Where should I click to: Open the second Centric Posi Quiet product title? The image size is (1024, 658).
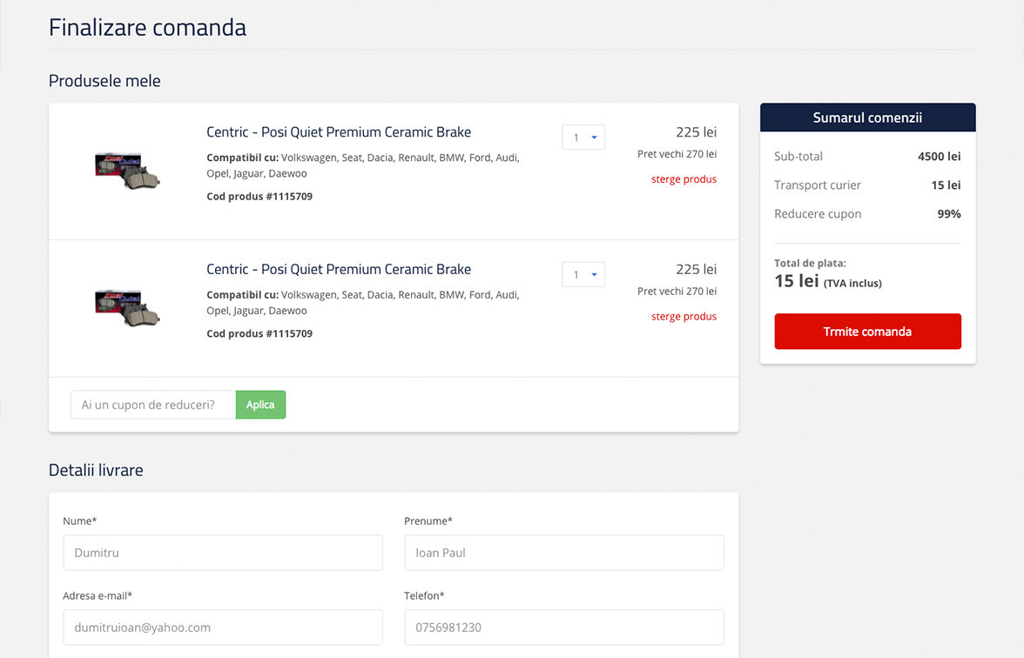(339, 270)
